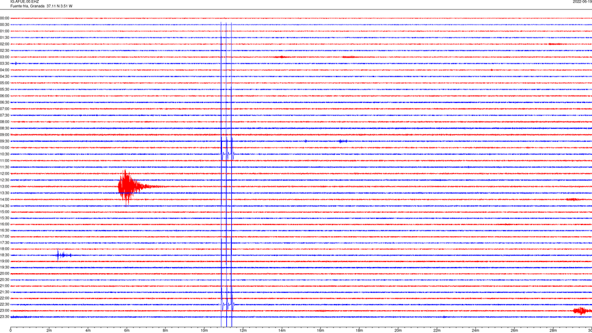Select the red event at end of 14:00 trace

click(x=572, y=199)
